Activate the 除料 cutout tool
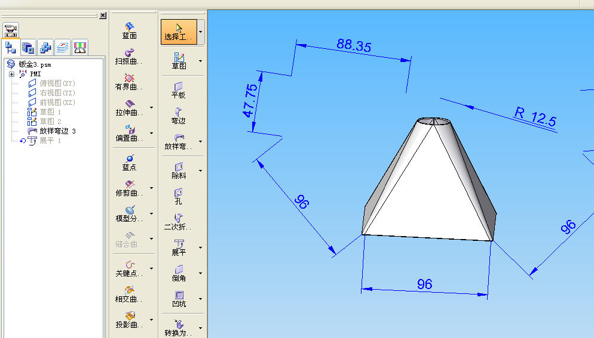 179,171
